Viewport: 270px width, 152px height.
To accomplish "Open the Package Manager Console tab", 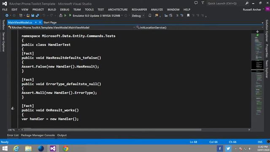I will [38, 135].
